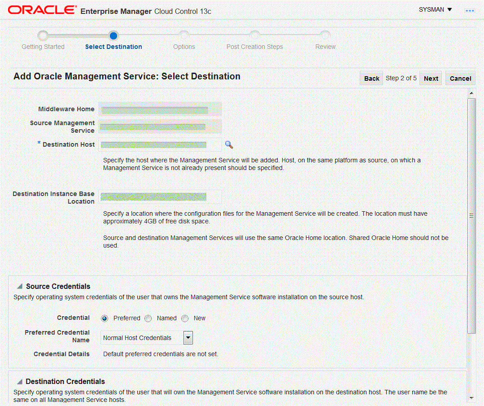Image resolution: width=484 pixels, height=406 pixels.
Task: Click the Next button
Action: click(431, 79)
